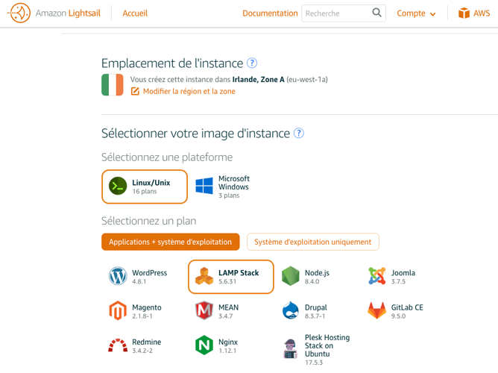This screenshot has width=498, height=373.
Task: Select the Drupal blueprint icon
Action: pos(291,310)
